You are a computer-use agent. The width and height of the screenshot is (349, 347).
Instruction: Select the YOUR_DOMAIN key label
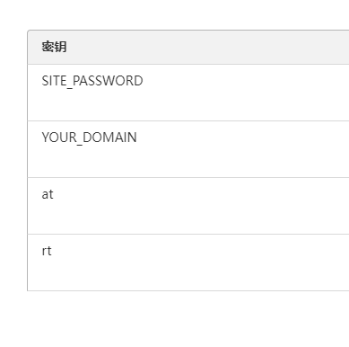[89, 138]
